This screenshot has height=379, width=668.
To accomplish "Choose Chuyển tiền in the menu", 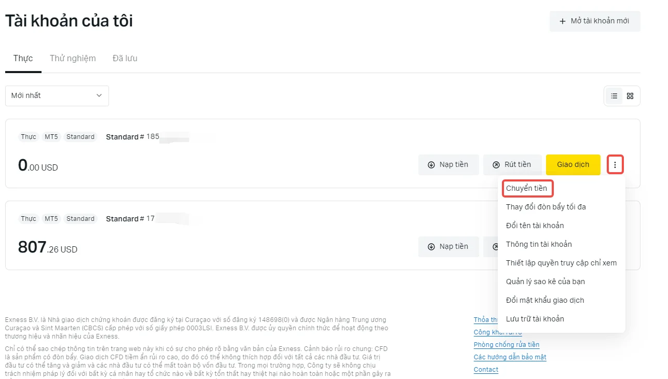I will point(526,188).
